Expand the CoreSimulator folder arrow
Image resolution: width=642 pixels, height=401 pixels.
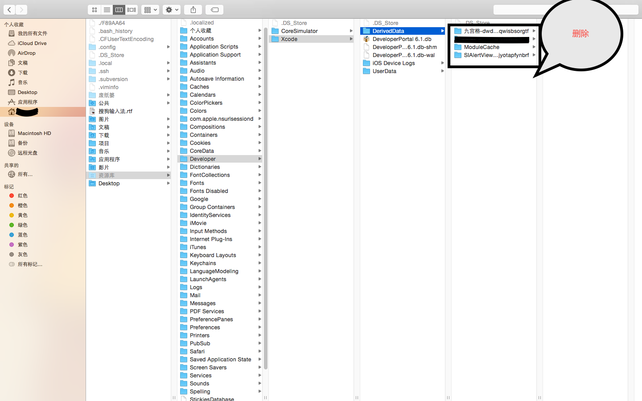351,31
